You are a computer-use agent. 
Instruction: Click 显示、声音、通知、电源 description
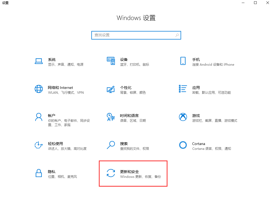click(x=66, y=65)
